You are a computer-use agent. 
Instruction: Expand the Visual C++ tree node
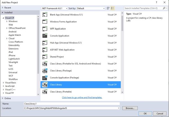pos(3,89)
